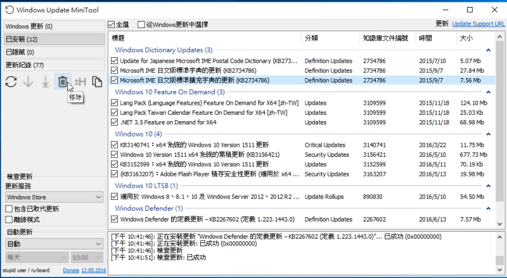Sort by 知識庫文件編號 column header
Image resolution: width=507 pixels, height=278 pixels.
click(x=388, y=38)
